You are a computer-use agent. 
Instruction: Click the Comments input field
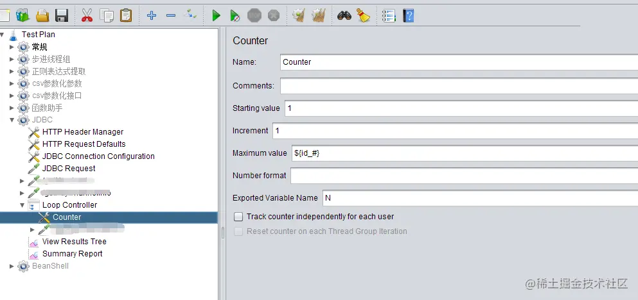pyautogui.click(x=459, y=86)
